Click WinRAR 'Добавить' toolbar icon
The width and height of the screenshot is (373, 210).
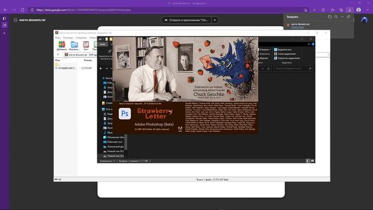62,45
